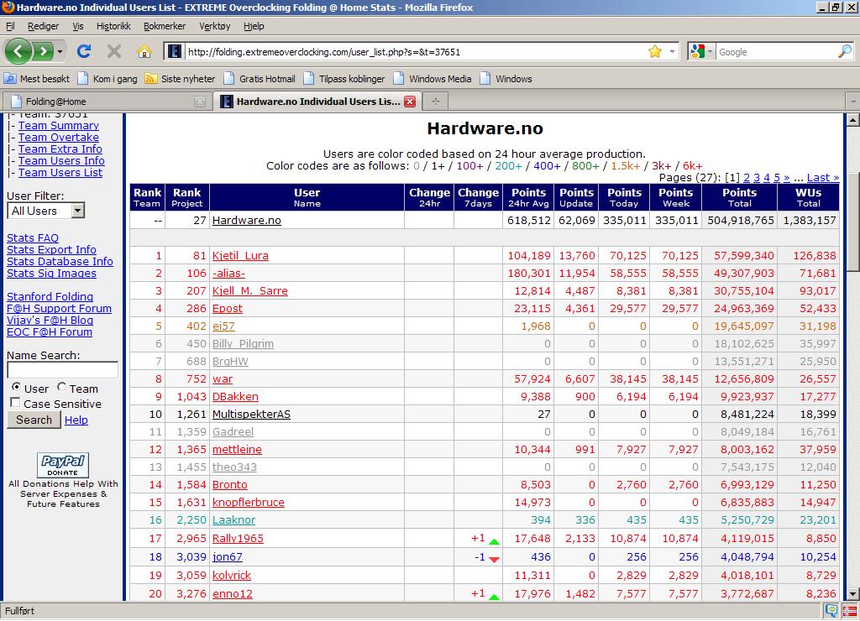The image size is (860, 621).
Task: Go to the Last results page
Action: (823, 178)
